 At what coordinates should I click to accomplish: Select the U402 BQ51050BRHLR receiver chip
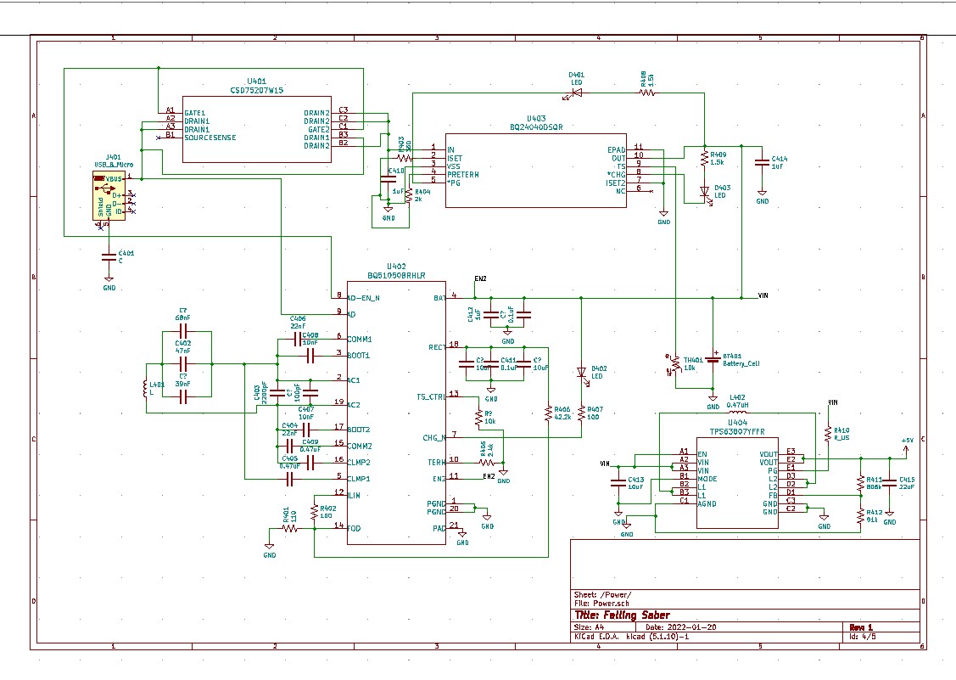coord(395,412)
